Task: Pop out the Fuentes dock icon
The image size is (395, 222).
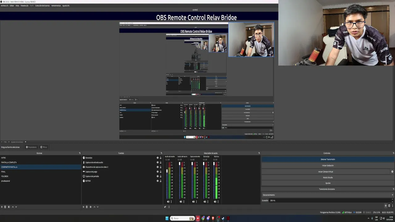Action: 161,153
